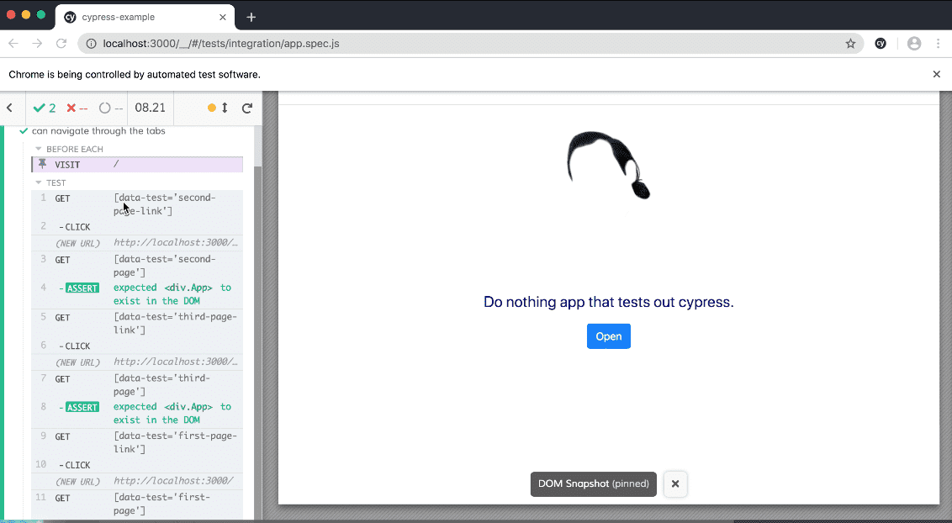This screenshot has height=523, width=952.
Task: Unpin the DOM snapshot with X button
Action: (674, 484)
